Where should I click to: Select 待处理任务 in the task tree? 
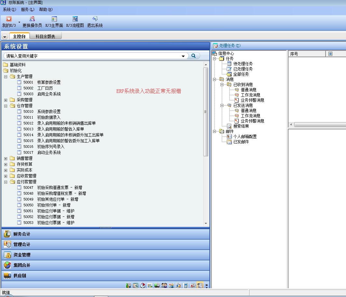(243, 64)
